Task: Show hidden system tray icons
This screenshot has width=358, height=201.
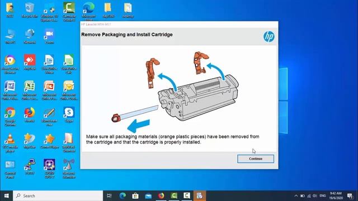Action: [296, 196]
